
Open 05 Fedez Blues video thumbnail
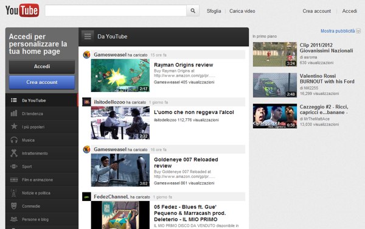(x=120, y=215)
